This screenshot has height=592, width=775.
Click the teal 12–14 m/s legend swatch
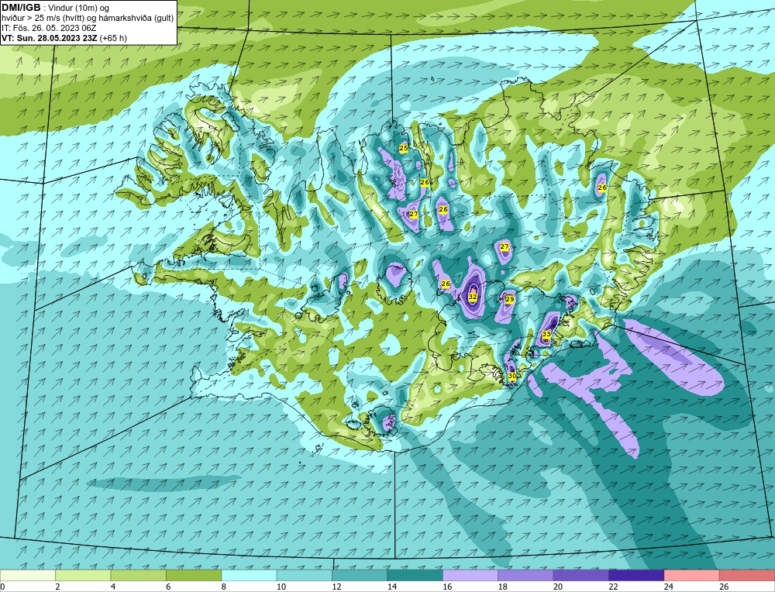tap(360, 575)
